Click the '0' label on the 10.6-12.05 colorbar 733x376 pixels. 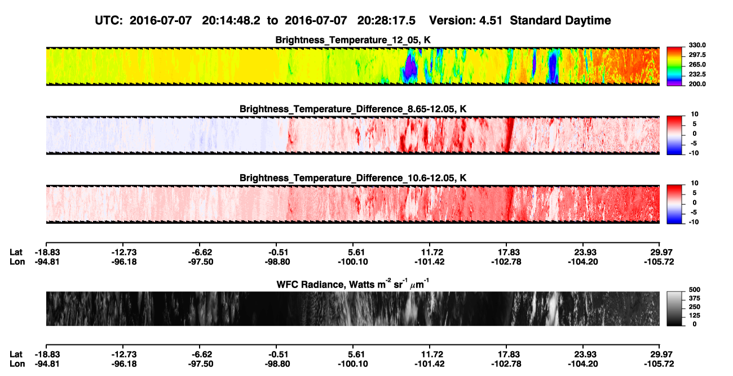(x=695, y=202)
